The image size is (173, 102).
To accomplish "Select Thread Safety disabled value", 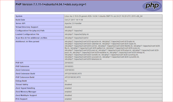I will [68, 85].
